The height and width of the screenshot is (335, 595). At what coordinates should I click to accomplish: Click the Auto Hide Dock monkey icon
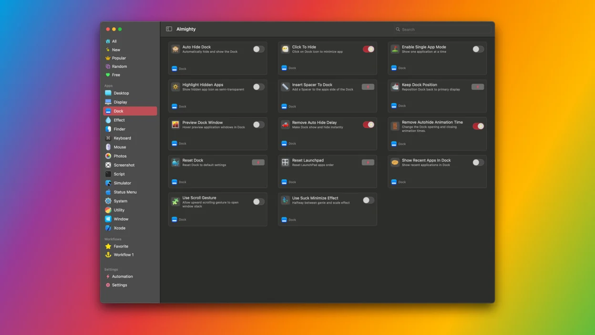click(176, 49)
